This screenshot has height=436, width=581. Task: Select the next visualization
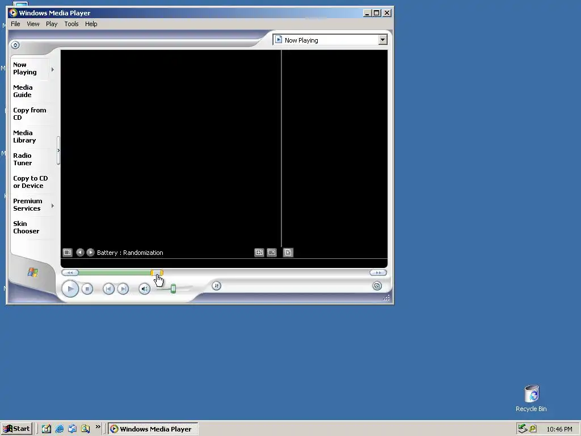[x=90, y=253]
